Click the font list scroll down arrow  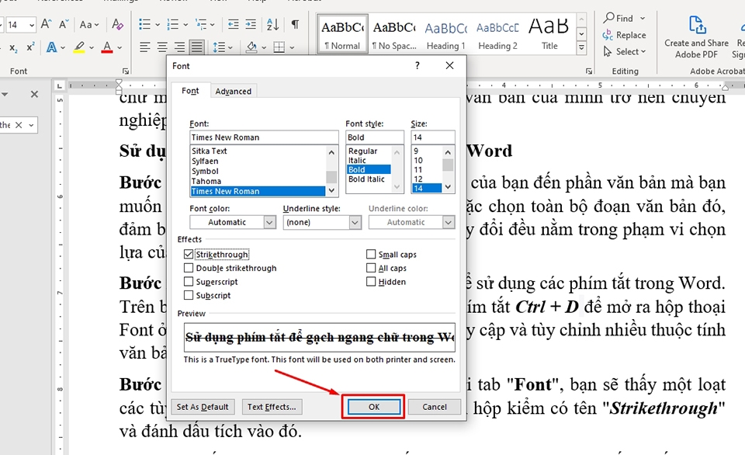pos(331,189)
